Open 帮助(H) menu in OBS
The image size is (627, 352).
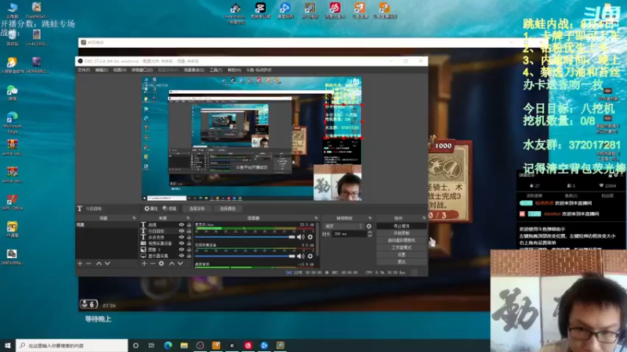[234, 70]
